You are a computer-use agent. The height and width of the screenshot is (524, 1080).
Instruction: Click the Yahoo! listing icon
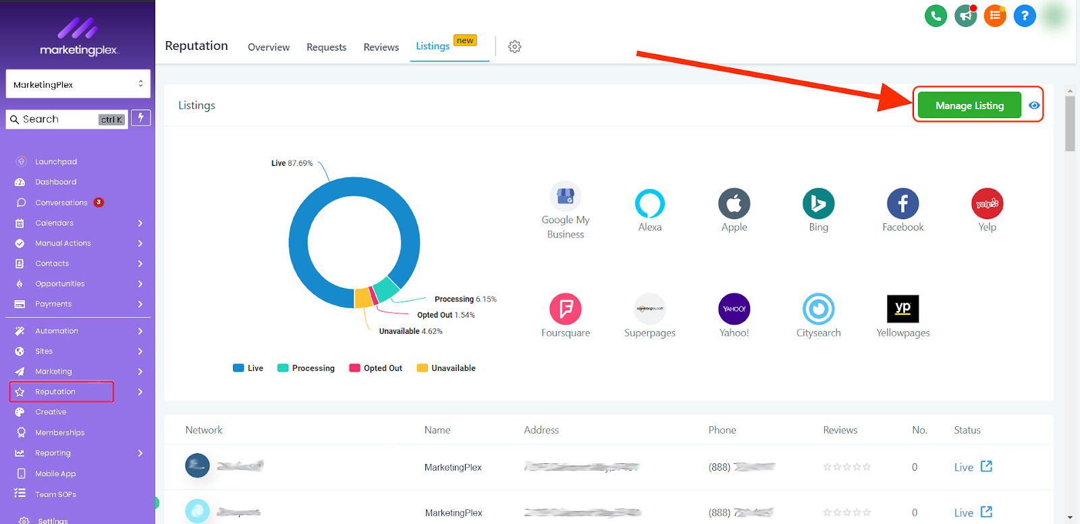tap(734, 309)
